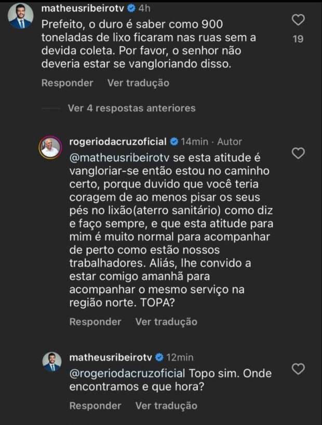View the 19 likes count on the top comment

pos(298,39)
